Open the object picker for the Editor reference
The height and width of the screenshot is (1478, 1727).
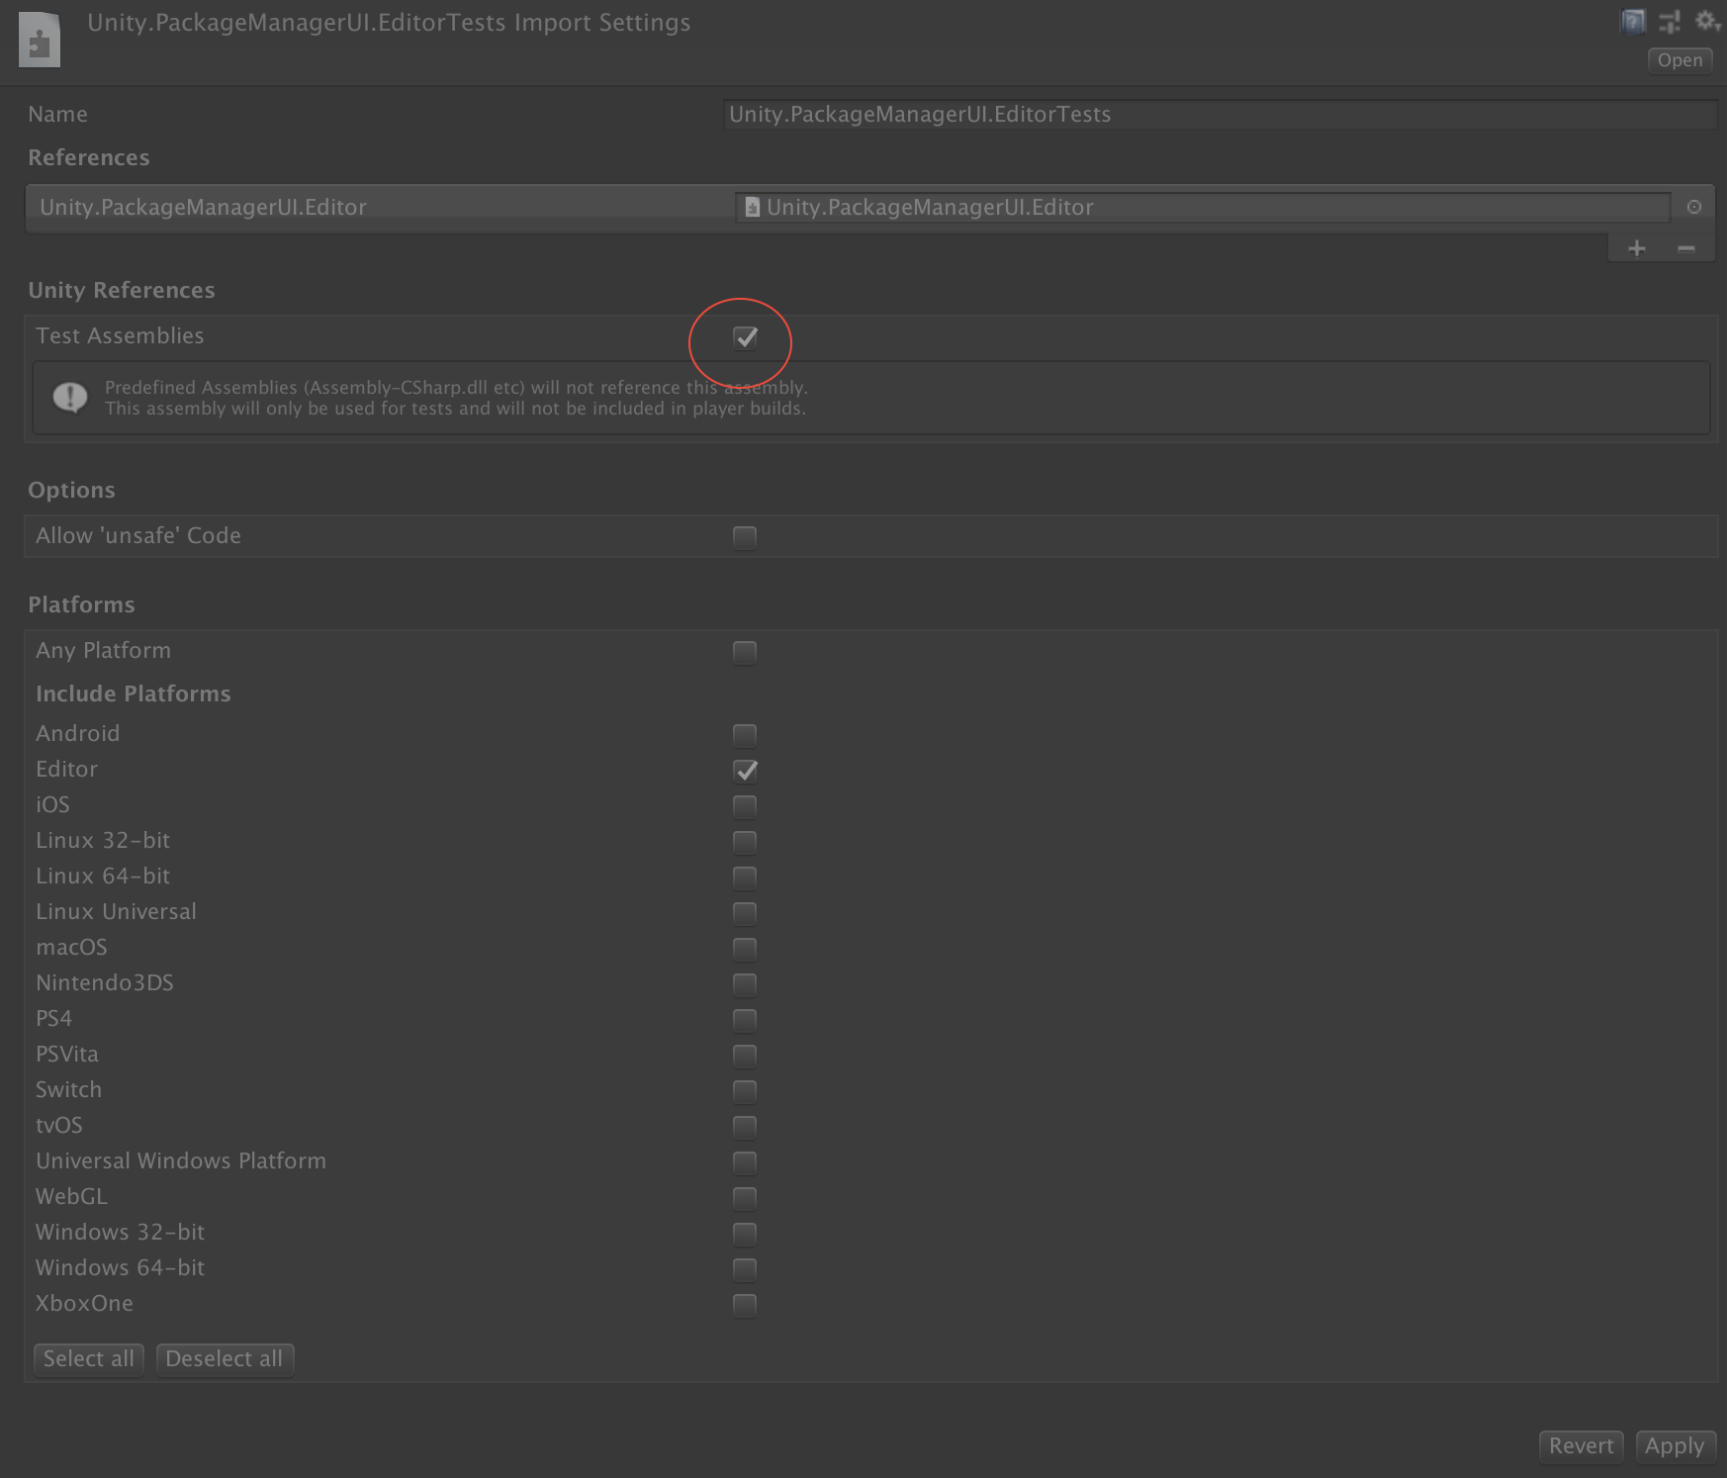1693,208
